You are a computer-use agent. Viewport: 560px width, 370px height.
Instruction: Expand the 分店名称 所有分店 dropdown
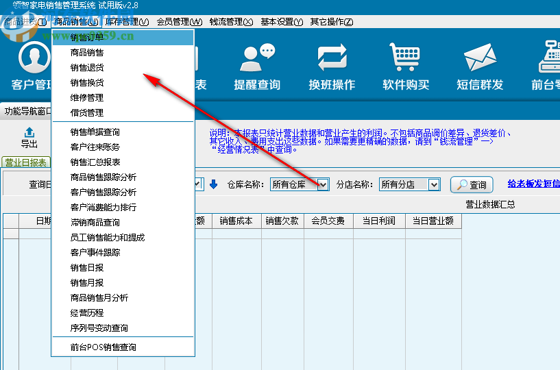click(434, 184)
